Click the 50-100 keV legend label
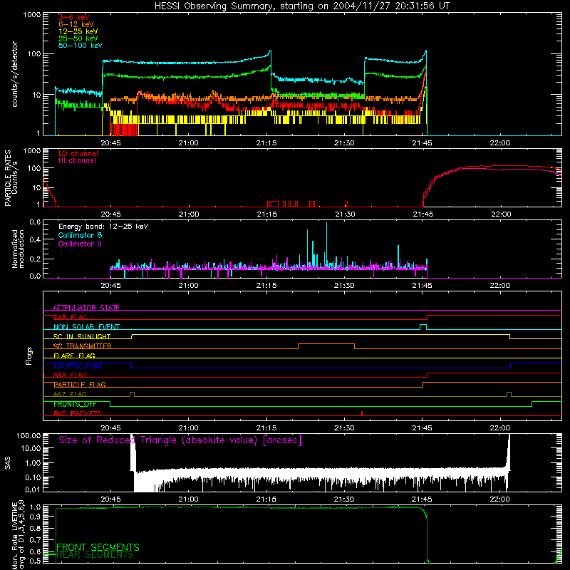The width and height of the screenshot is (570, 570). tap(81, 46)
